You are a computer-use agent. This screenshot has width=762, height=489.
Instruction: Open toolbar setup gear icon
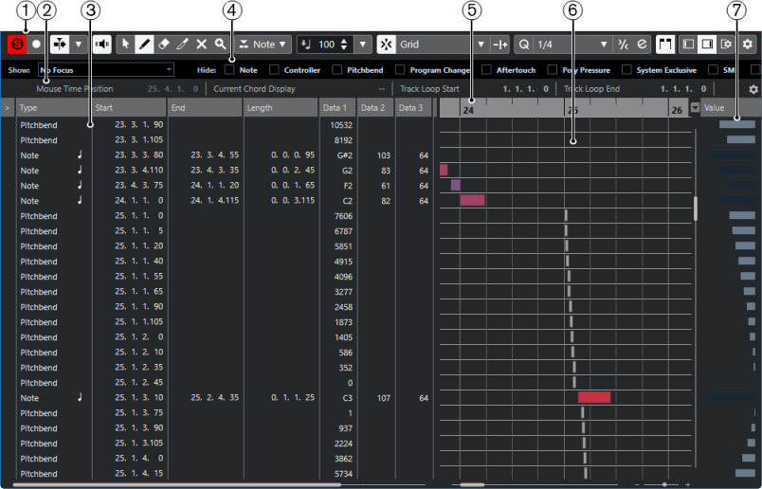click(x=748, y=45)
